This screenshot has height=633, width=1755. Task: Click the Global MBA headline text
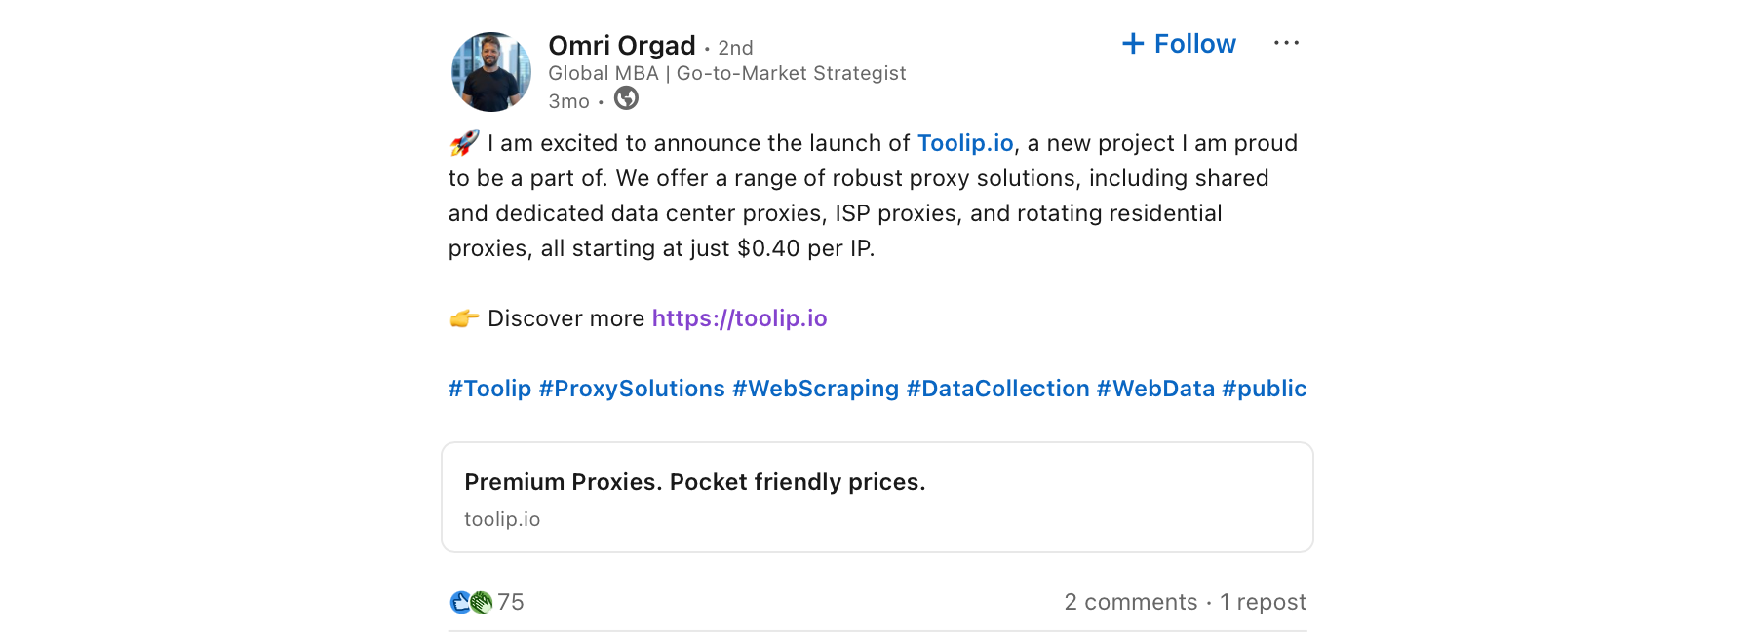pos(726,73)
